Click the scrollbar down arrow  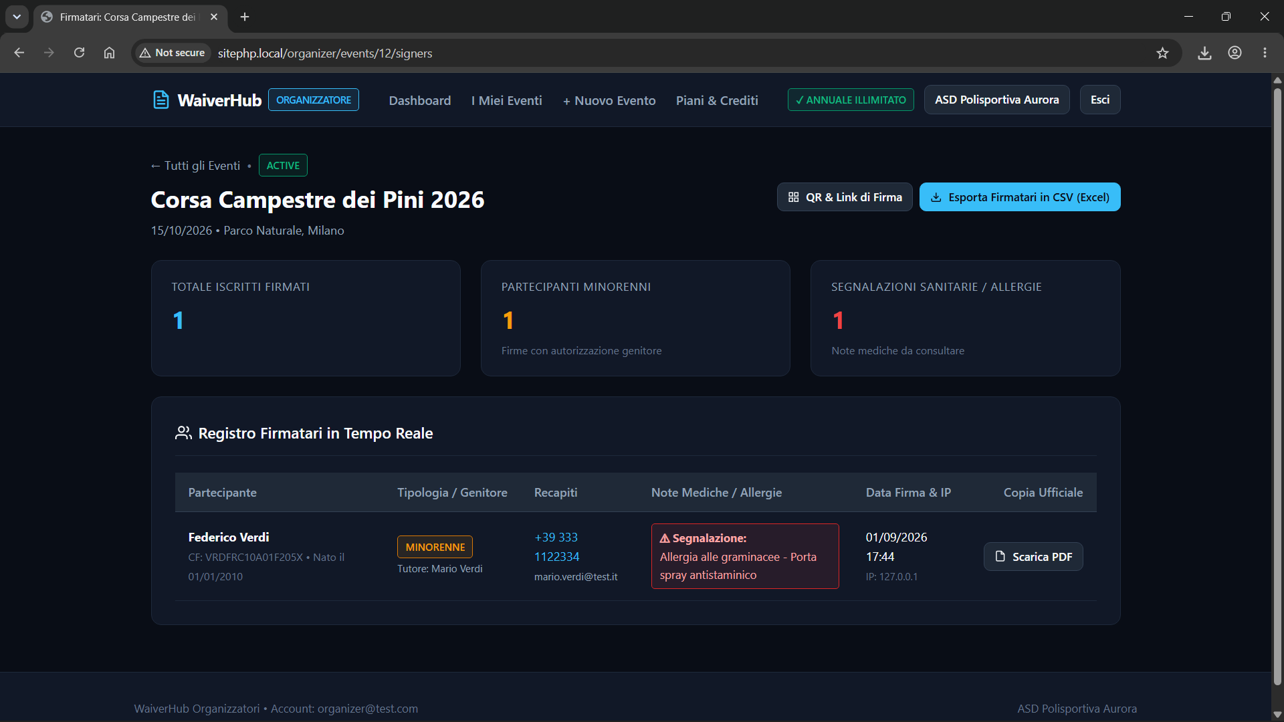click(1277, 715)
